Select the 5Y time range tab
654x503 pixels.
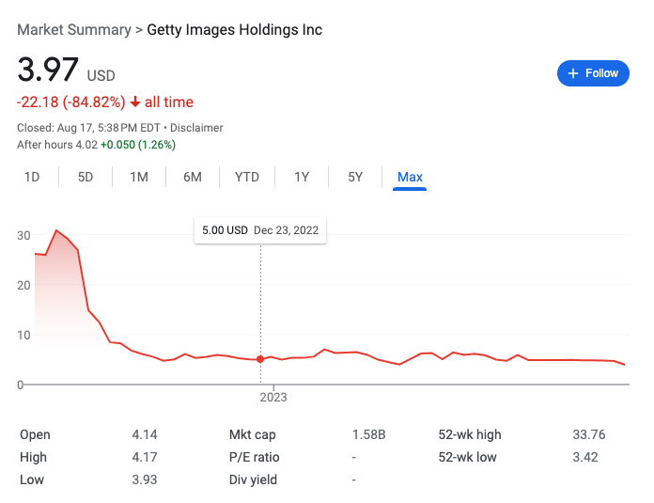pyautogui.click(x=355, y=177)
